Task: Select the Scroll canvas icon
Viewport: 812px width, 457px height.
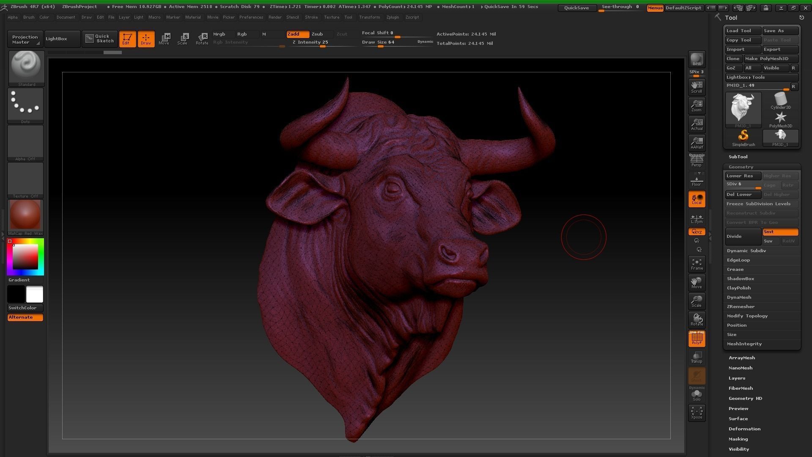Action: 697,87
